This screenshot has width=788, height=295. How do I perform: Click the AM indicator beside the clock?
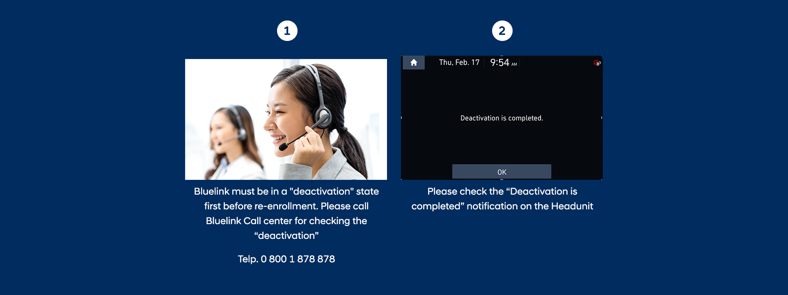pyautogui.click(x=514, y=64)
